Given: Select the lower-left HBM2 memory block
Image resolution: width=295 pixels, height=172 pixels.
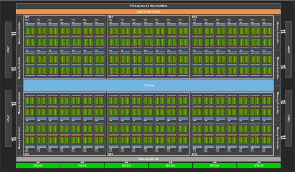Looking at the screenshot, I should pyautogui.click(x=8, y=118).
